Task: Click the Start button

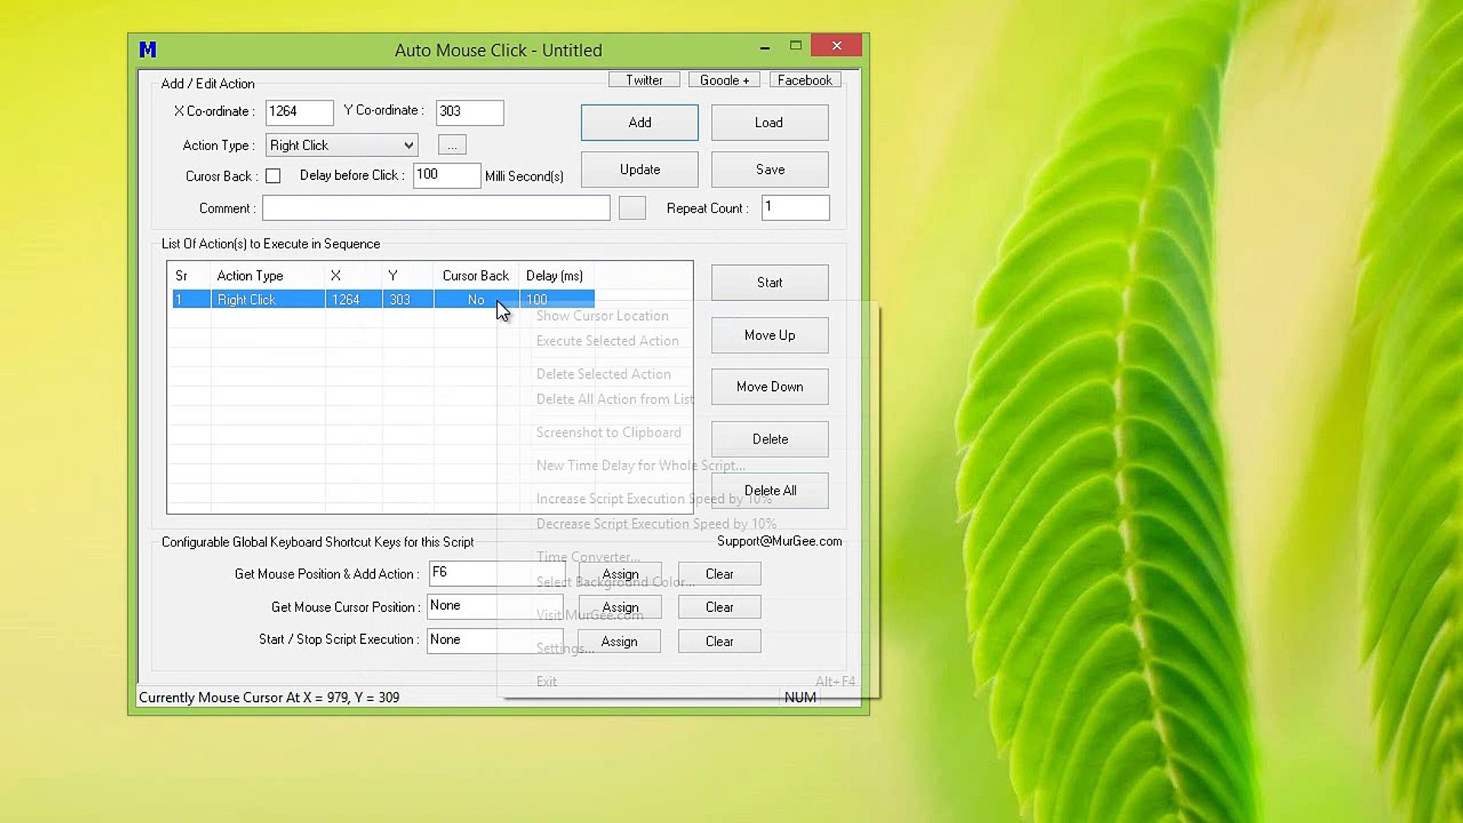Action: [770, 283]
